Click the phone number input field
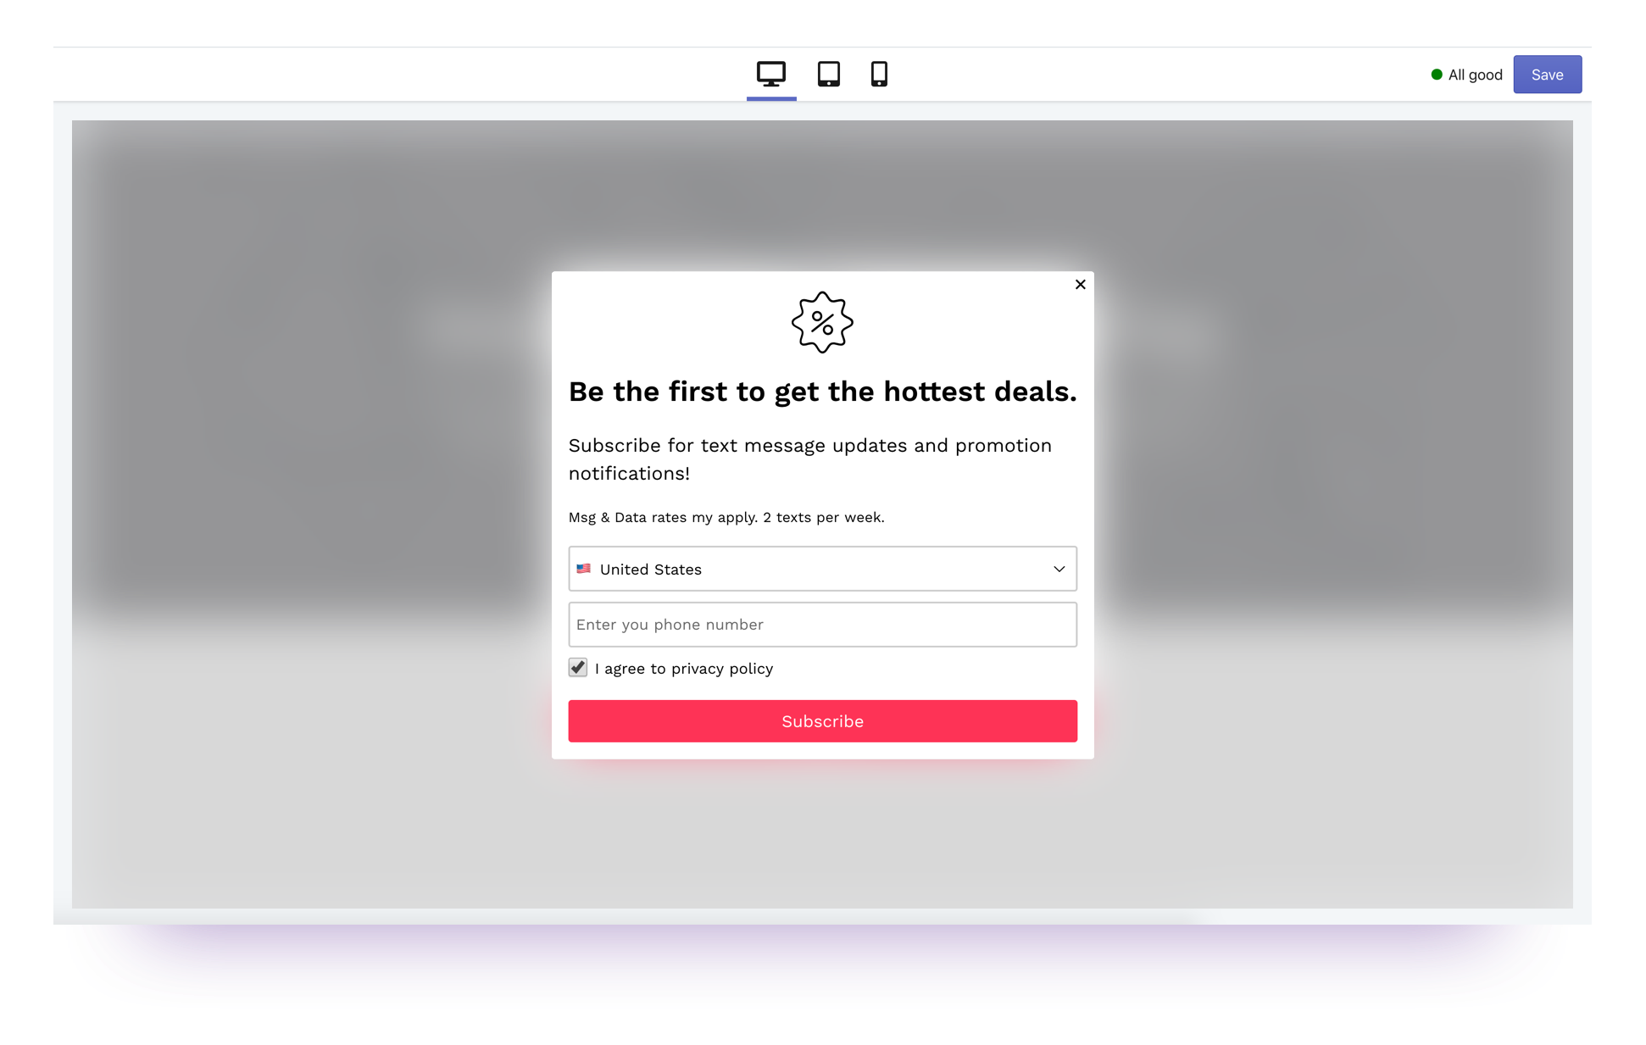The image size is (1646, 1045). pos(822,624)
